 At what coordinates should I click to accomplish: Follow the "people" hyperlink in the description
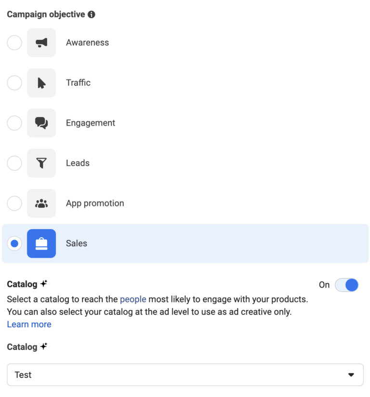(133, 299)
